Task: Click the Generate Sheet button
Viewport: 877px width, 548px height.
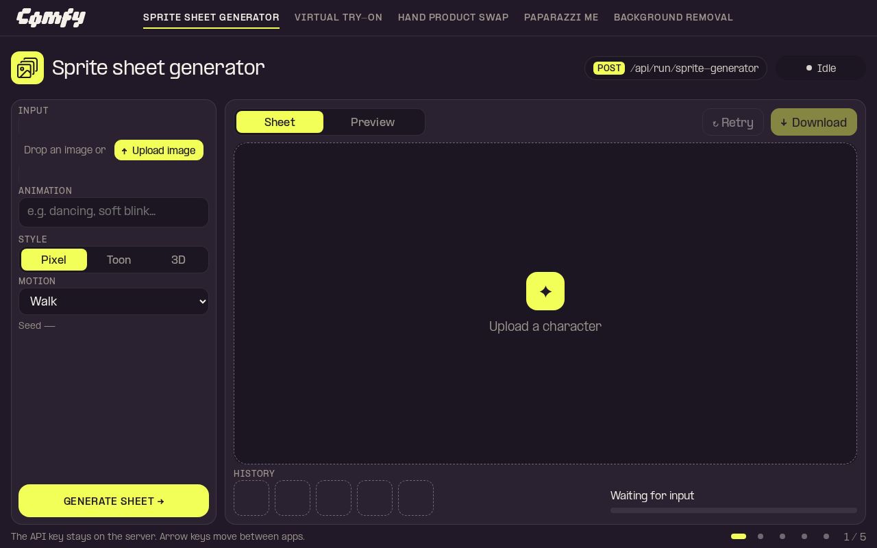Action: [x=114, y=501]
